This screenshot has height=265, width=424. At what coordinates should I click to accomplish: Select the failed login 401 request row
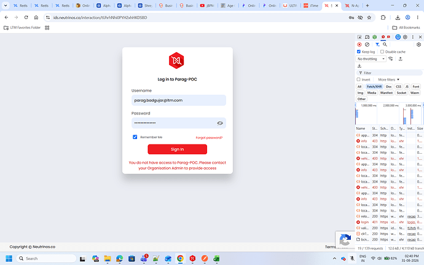pos(389,222)
